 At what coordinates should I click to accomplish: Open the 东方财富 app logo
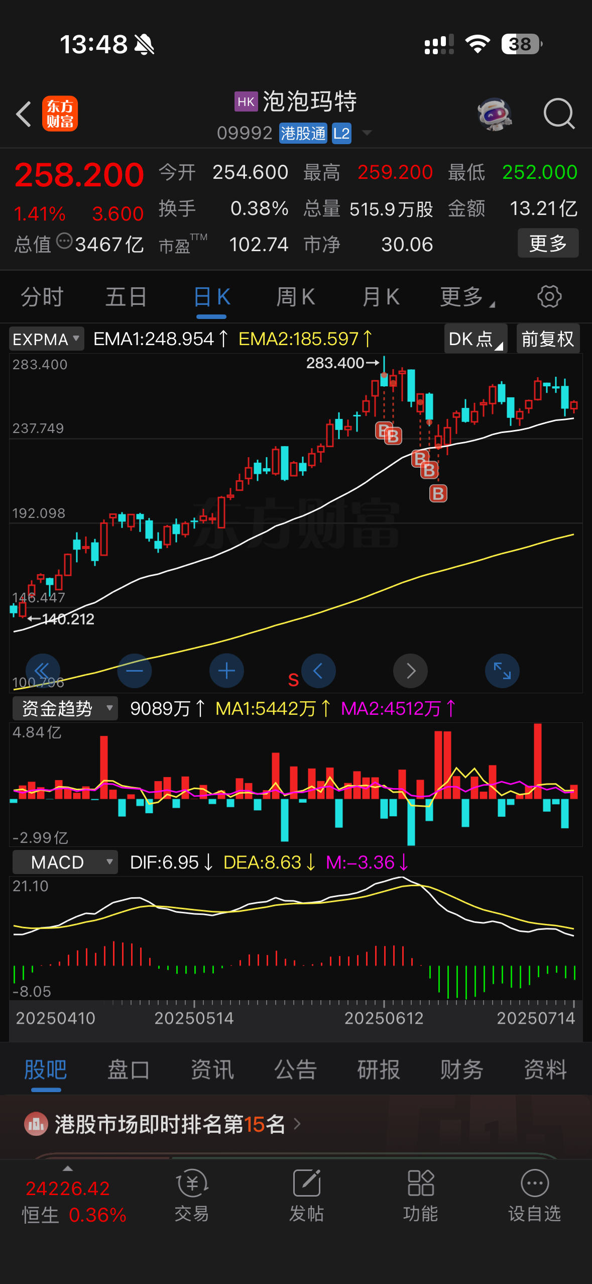tap(60, 114)
